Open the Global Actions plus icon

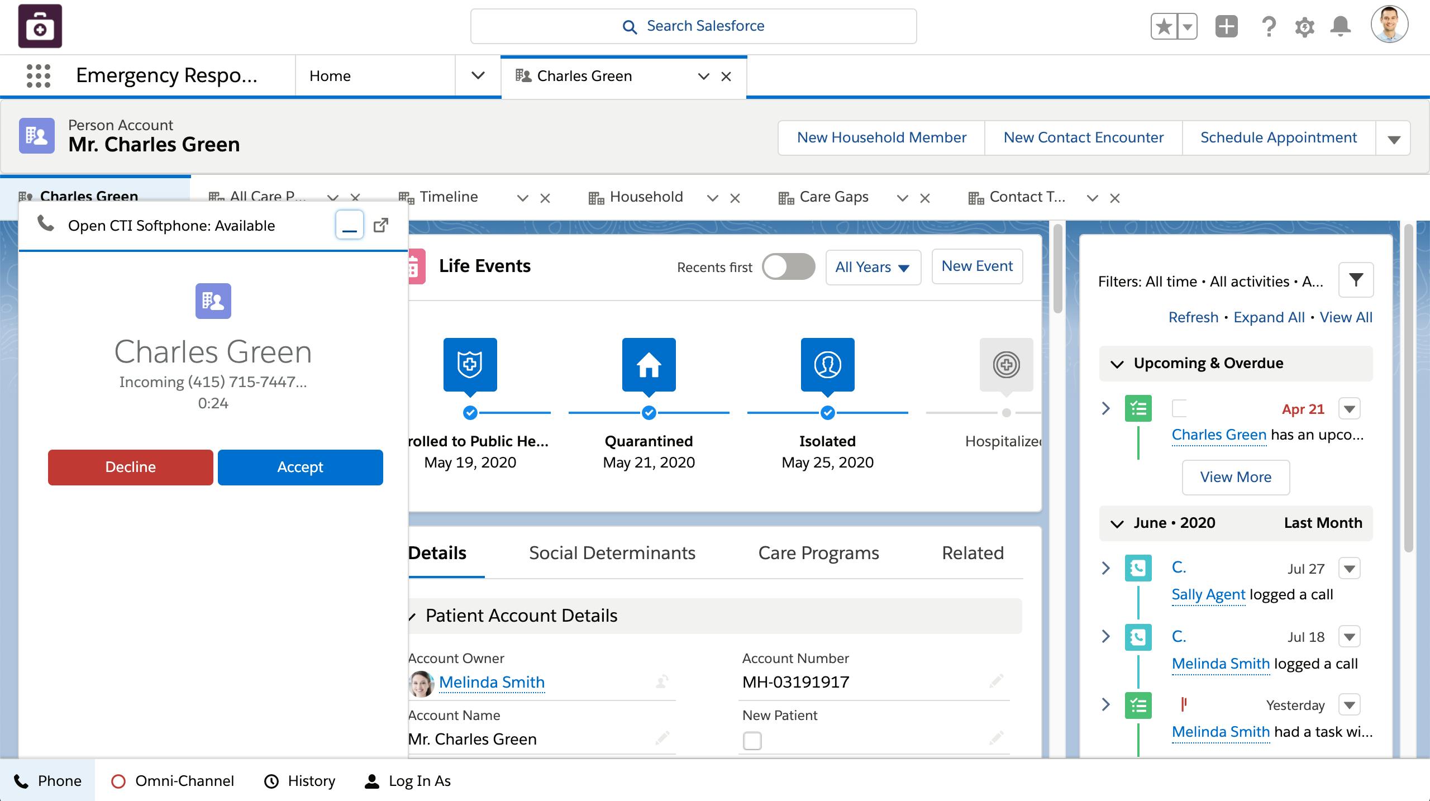coord(1227,26)
